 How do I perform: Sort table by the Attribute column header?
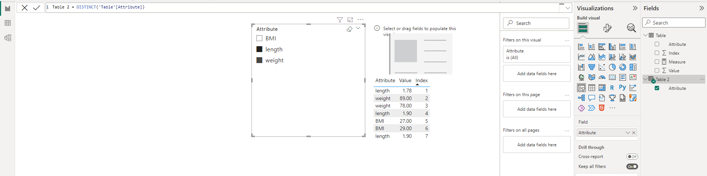[x=385, y=80]
